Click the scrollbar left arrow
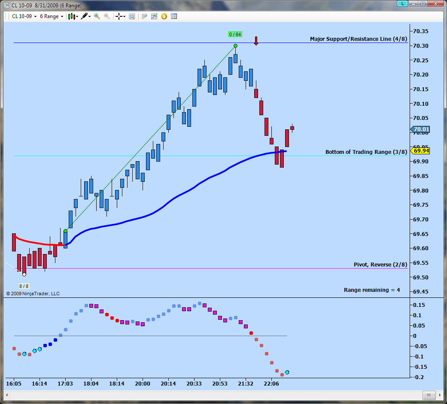The height and width of the screenshot is (404, 447). [7, 395]
